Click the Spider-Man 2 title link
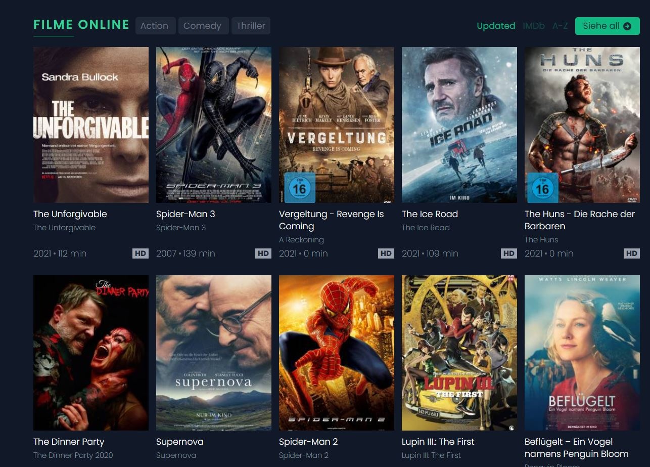The height and width of the screenshot is (467, 650). [308, 442]
